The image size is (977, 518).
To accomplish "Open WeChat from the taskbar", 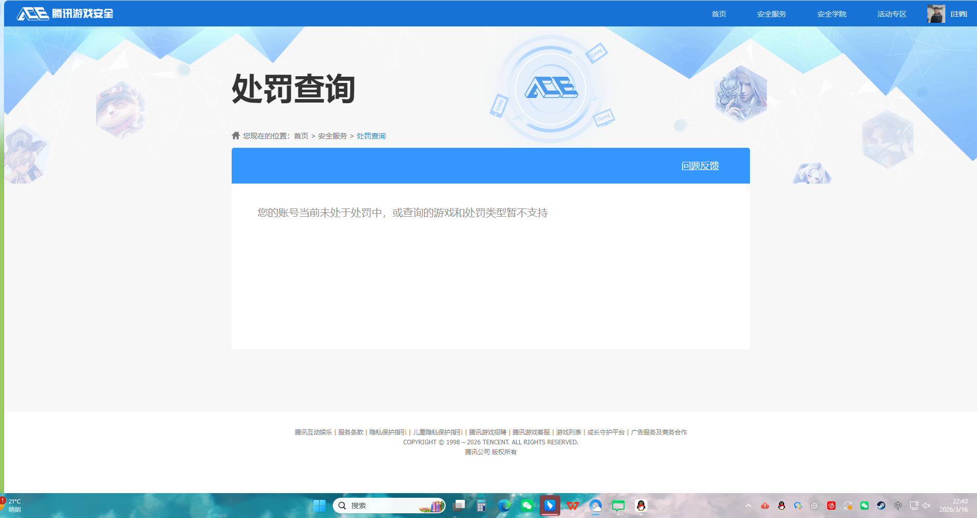I will 527,506.
